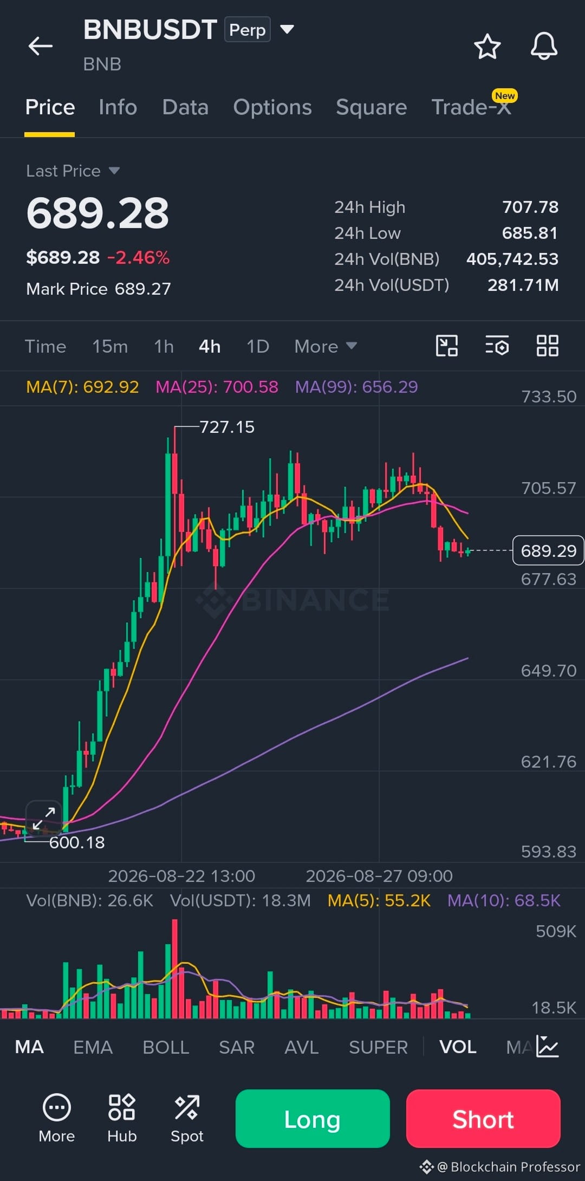Toggle the MA indicator

tap(29, 1047)
